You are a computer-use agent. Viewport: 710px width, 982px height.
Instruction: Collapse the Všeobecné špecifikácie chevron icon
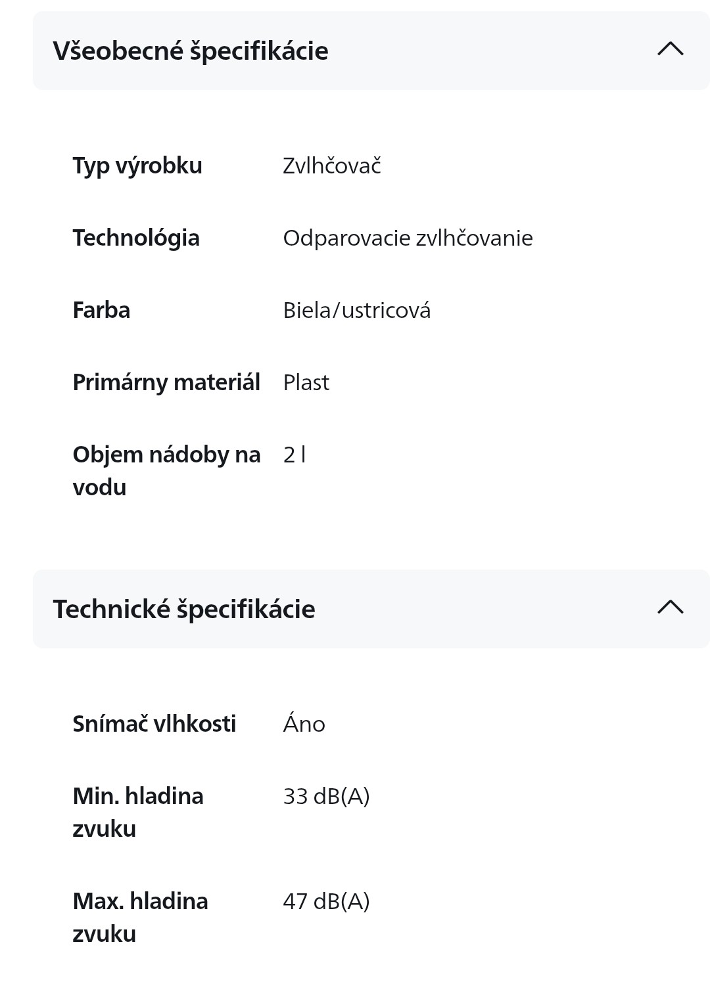[x=670, y=49]
